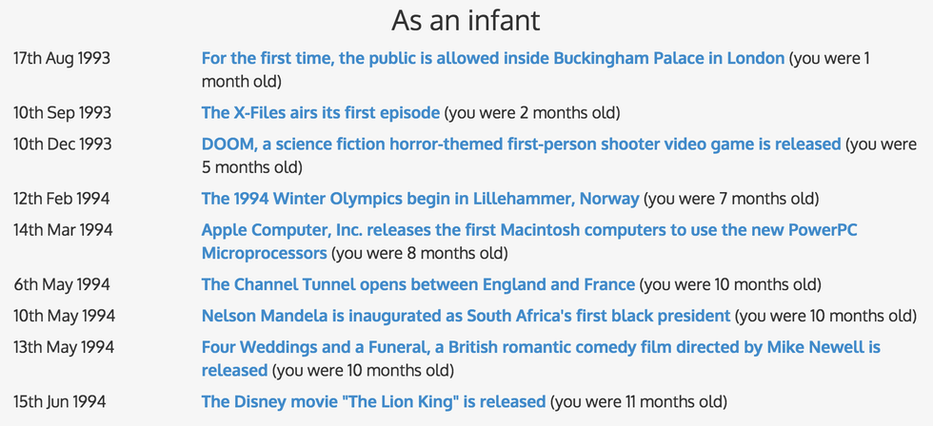This screenshot has width=933, height=426.
Task: Click the 10th Dec 1993 date
Action: [x=62, y=145]
